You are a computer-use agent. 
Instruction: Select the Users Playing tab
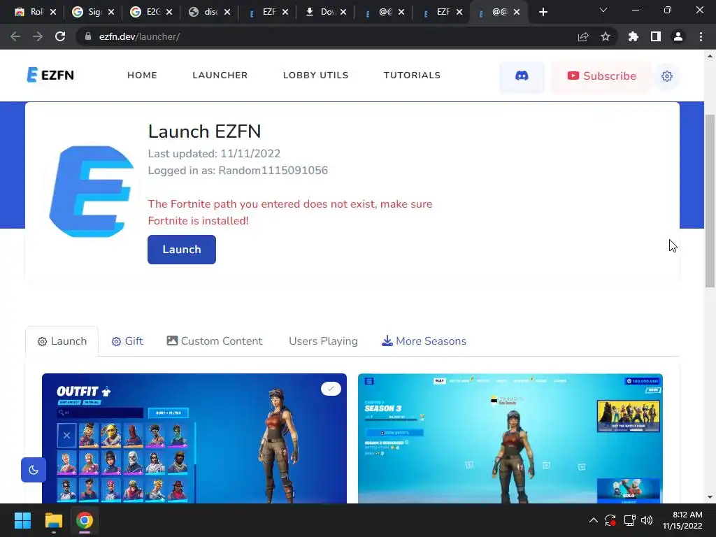point(323,341)
